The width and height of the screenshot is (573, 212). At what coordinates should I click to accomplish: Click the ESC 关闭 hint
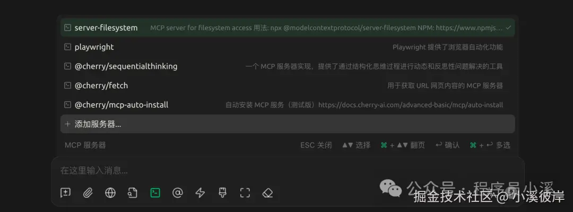point(316,145)
